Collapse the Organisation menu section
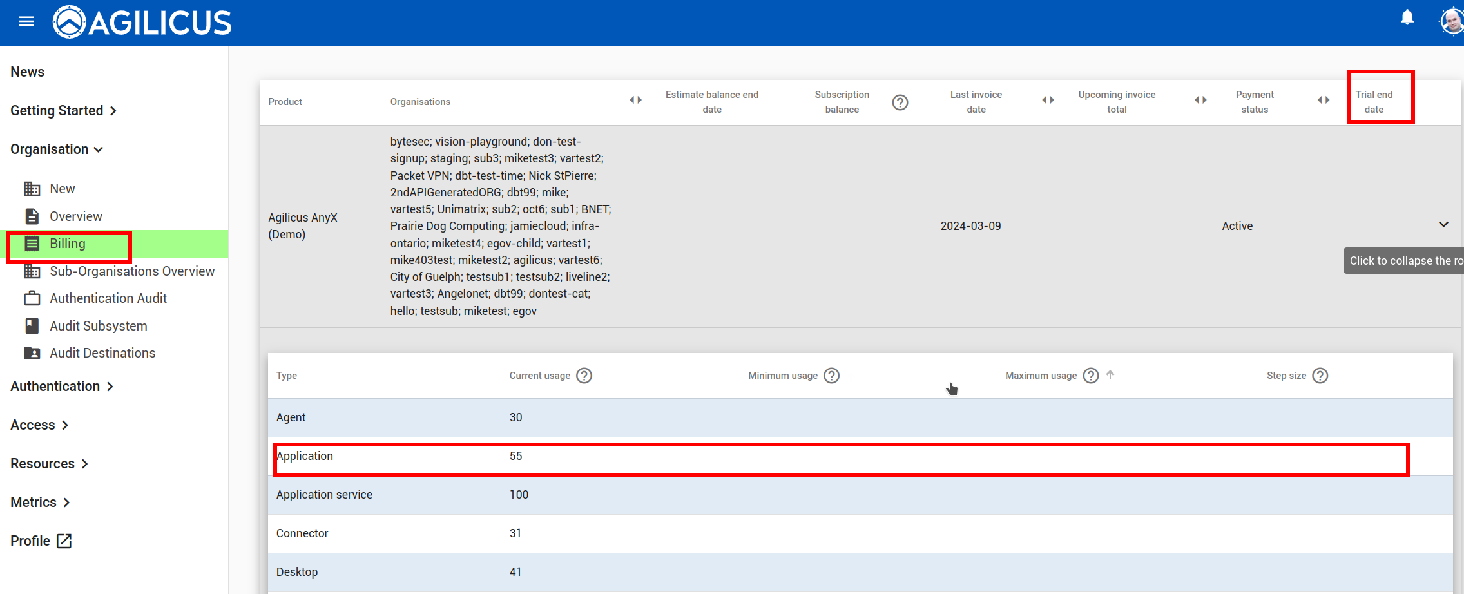The image size is (1464, 594). tap(57, 149)
